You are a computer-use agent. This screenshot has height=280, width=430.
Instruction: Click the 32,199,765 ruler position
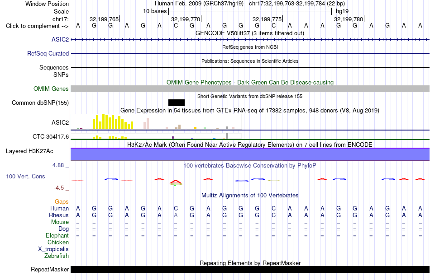(104, 19)
